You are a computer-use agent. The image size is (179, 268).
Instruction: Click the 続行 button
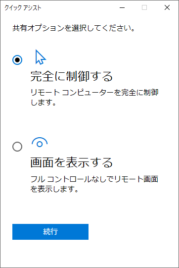50,232
